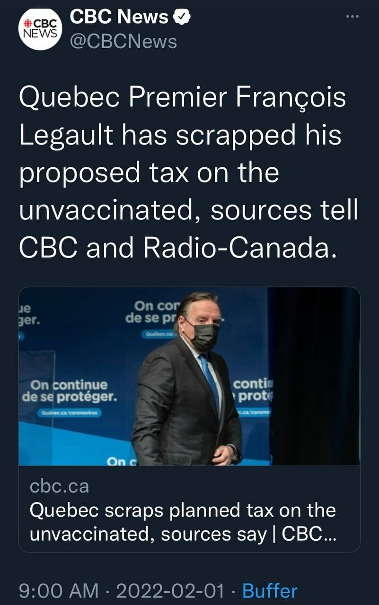Open the article preview photo
Viewport: 379px width, 605px height.
click(x=189, y=376)
